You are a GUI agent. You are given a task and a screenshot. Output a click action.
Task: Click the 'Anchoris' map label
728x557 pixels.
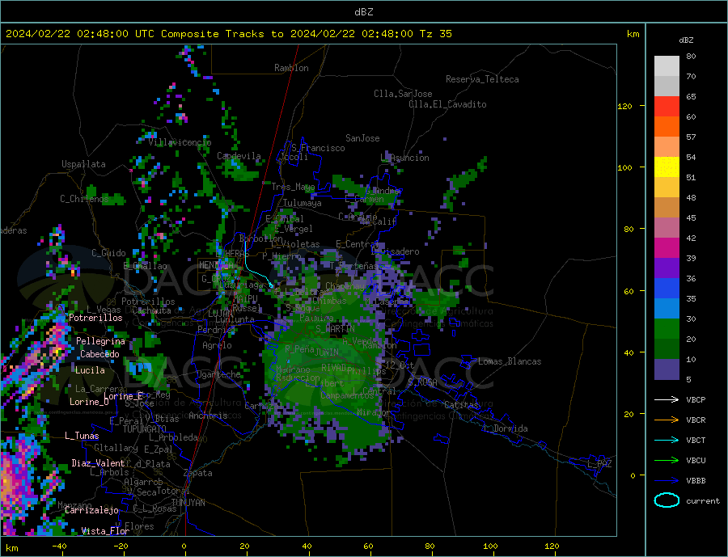click(x=208, y=416)
